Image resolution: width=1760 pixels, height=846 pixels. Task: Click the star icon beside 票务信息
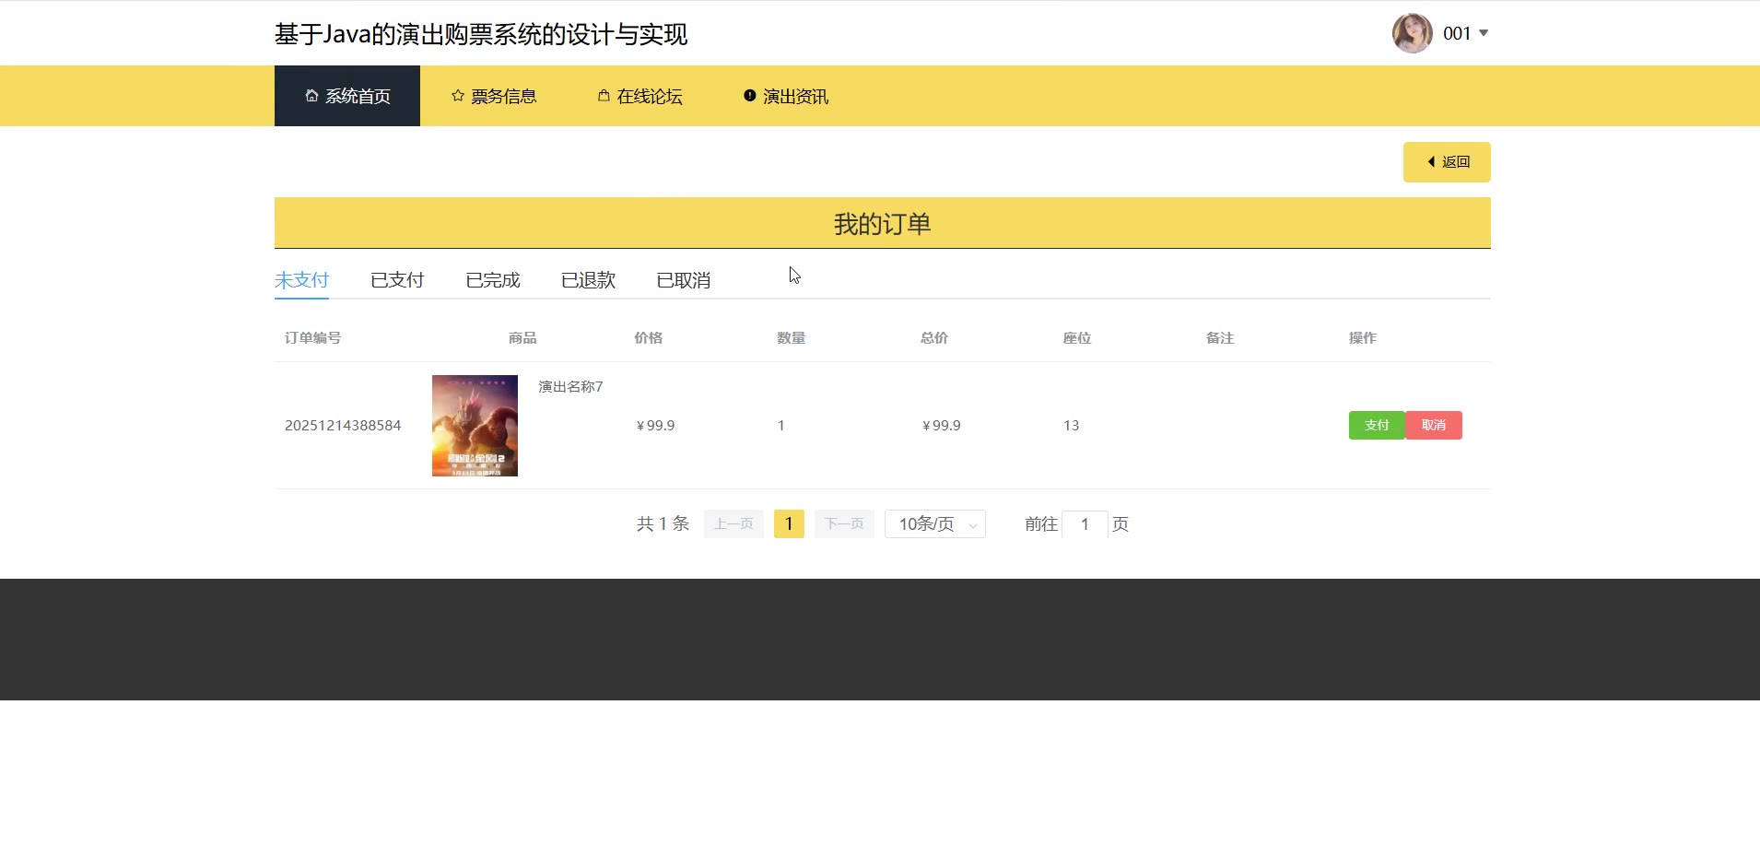pos(458,96)
